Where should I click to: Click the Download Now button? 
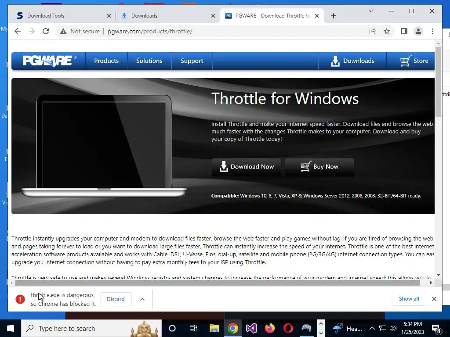coord(246,167)
